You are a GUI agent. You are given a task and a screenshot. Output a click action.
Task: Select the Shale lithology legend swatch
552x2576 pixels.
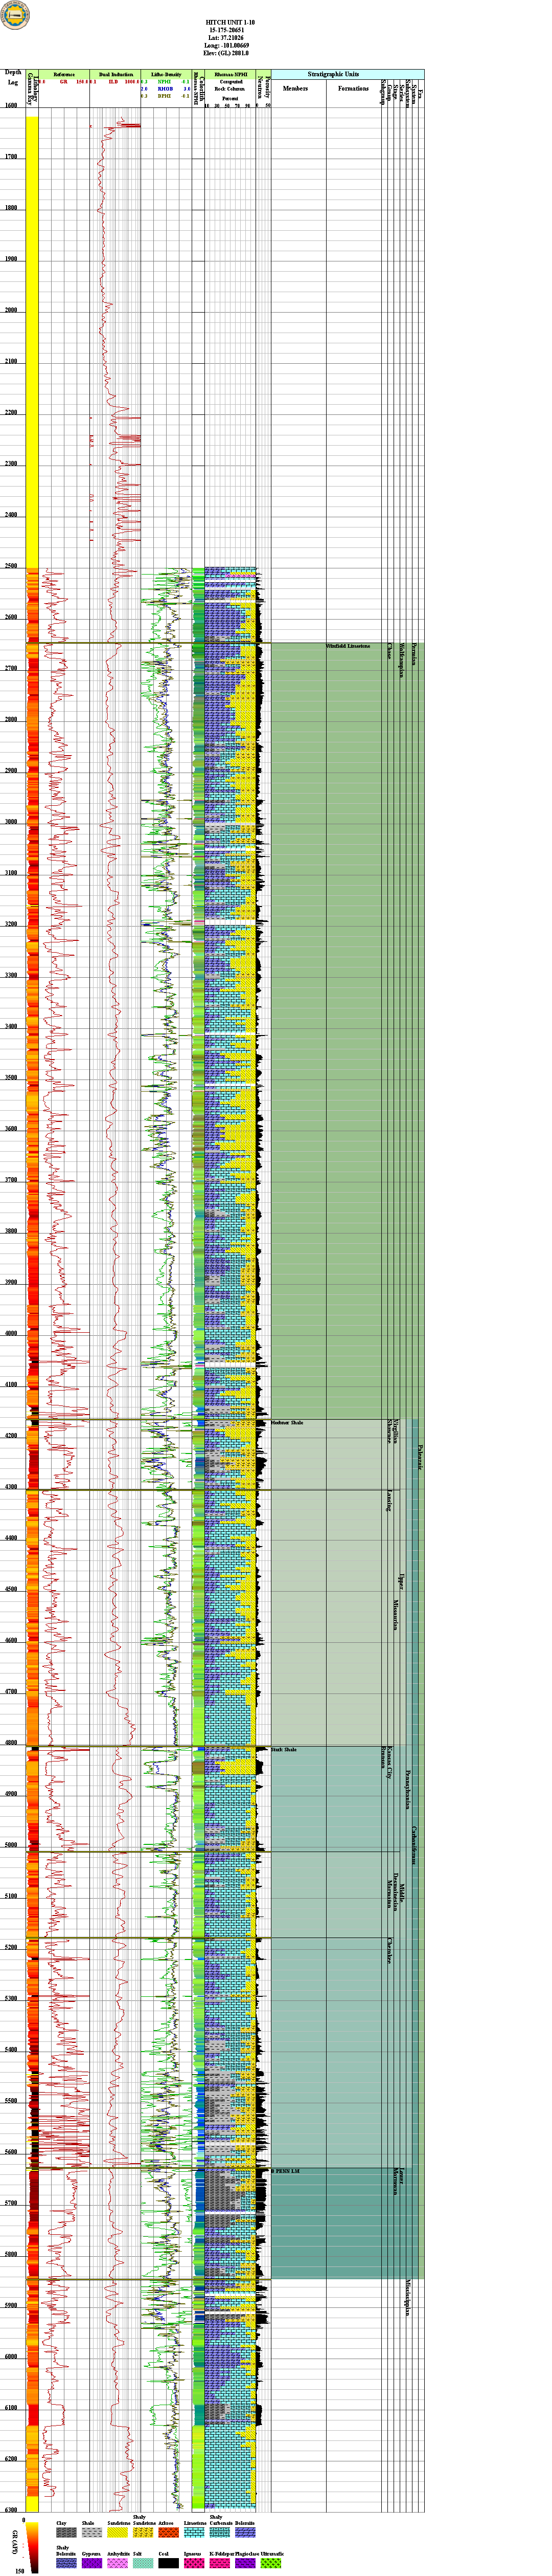click(x=92, y=2533)
